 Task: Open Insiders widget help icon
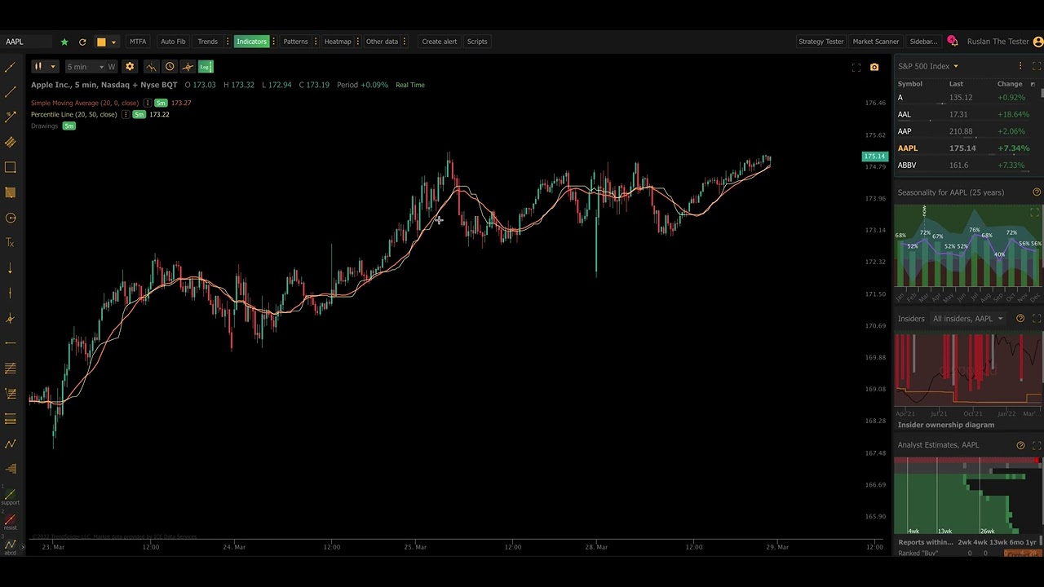[1020, 319]
